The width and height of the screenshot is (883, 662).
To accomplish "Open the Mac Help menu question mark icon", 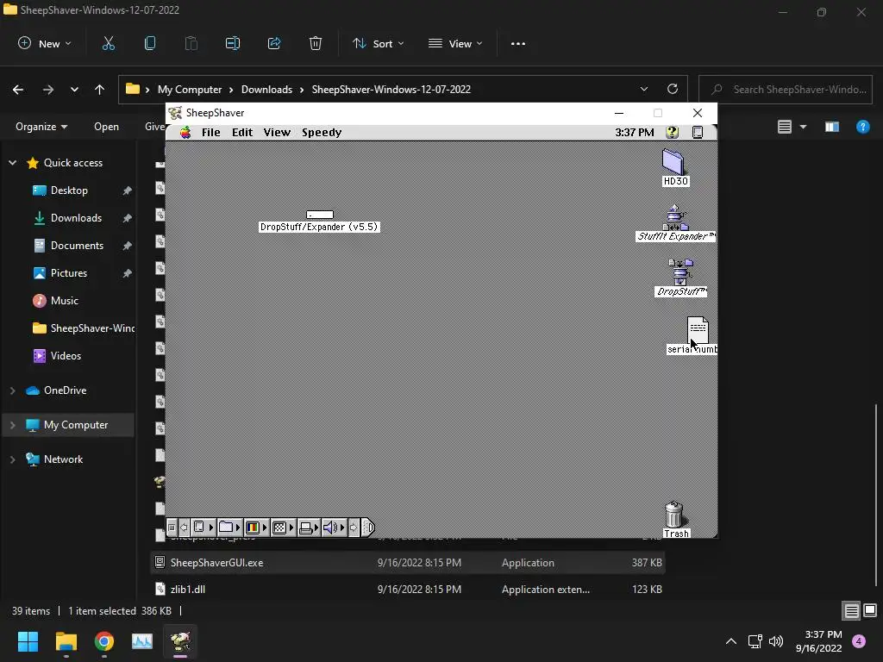I will (x=672, y=132).
